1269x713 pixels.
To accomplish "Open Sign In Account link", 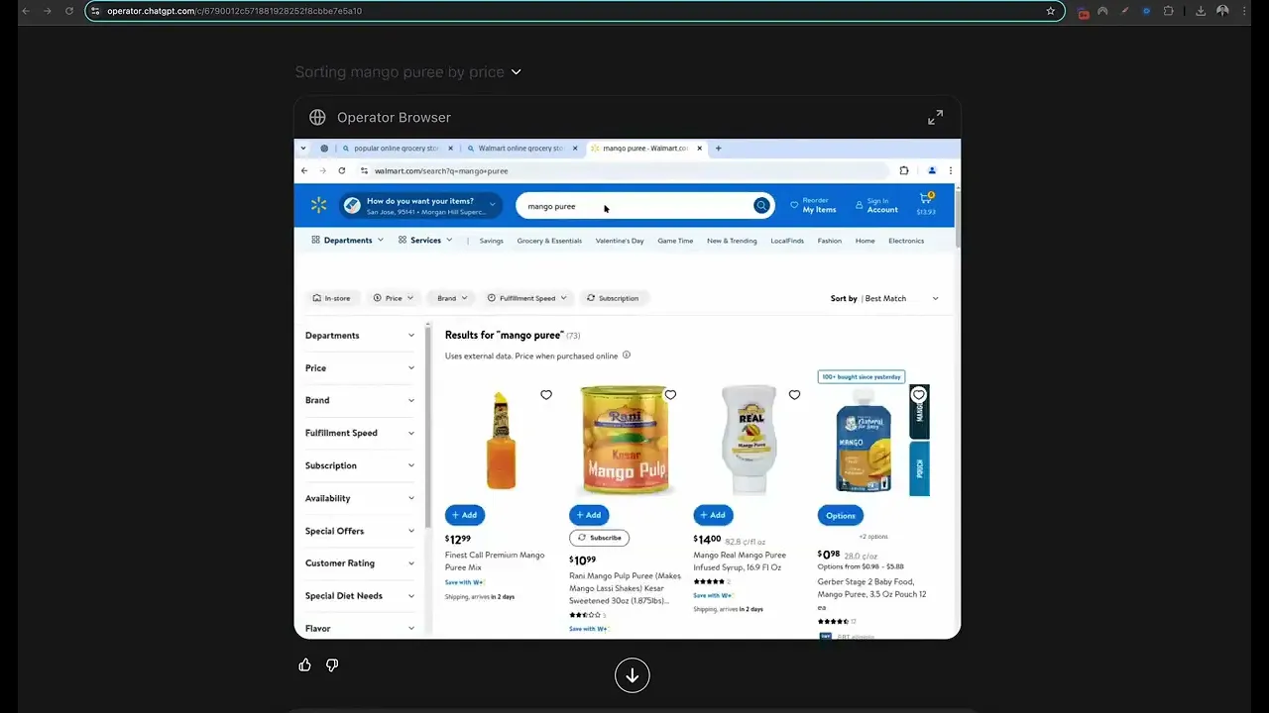I will [x=876, y=206].
